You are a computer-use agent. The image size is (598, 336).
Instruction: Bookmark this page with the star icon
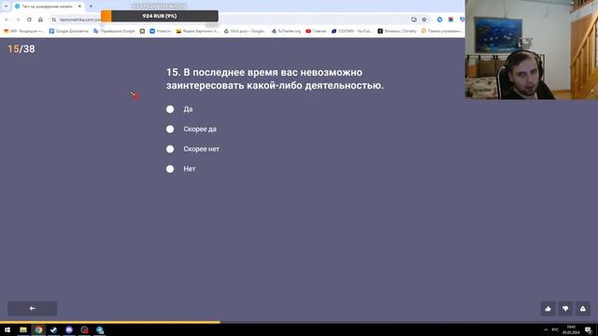tap(424, 20)
